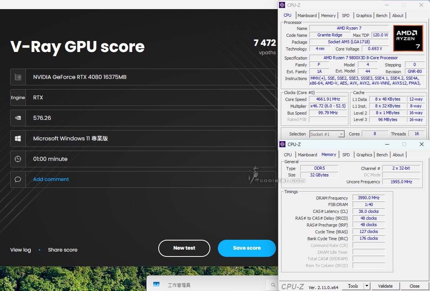430x291 pixels.
Task: Click the Uncore Frequency value 1995.0 MHz
Action: tap(401, 182)
